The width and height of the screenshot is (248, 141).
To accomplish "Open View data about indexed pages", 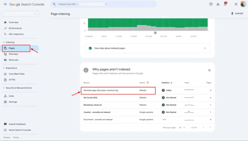I will (147, 48).
